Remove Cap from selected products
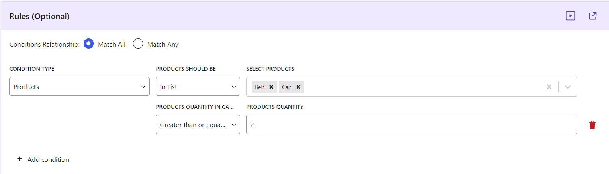This screenshot has height=174, width=609. pyautogui.click(x=298, y=87)
